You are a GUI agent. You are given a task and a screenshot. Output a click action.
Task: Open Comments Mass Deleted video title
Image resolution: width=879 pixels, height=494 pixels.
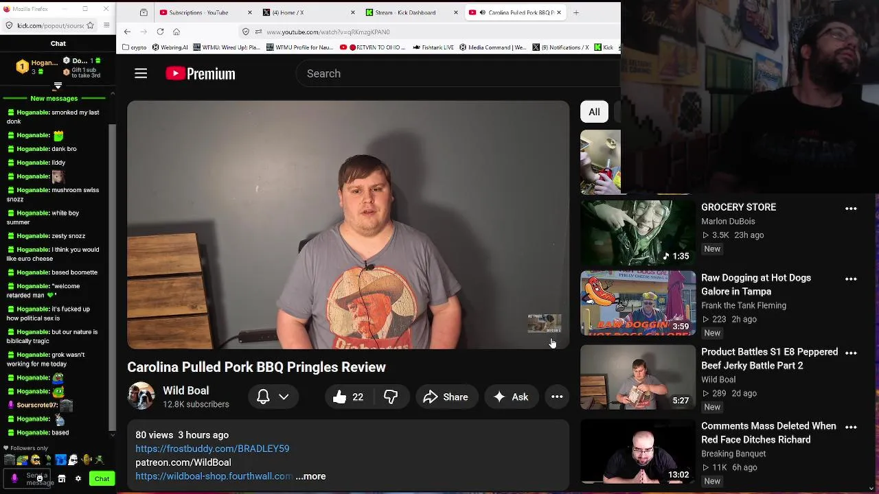[x=768, y=432]
